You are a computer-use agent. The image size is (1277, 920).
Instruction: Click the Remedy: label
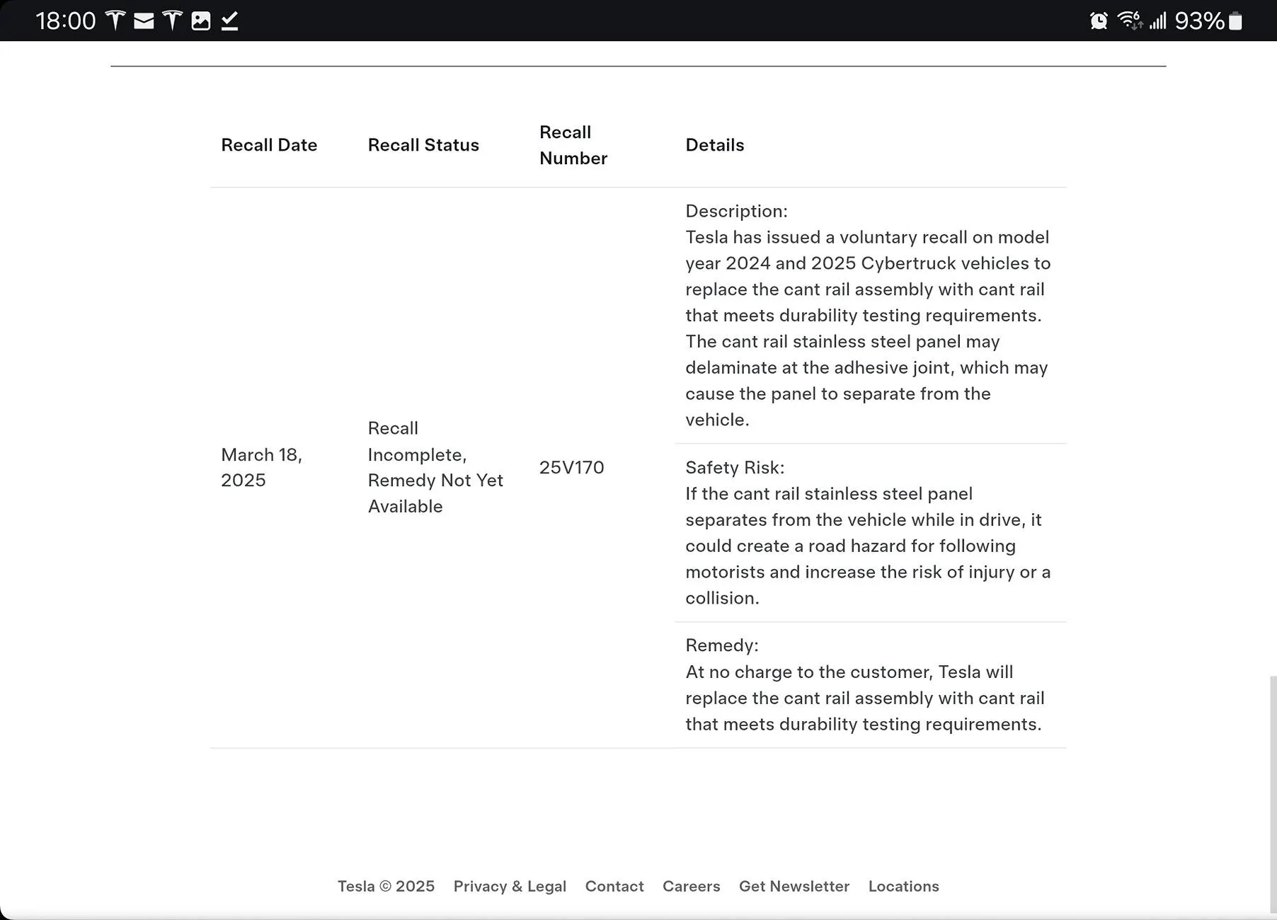point(722,645)
